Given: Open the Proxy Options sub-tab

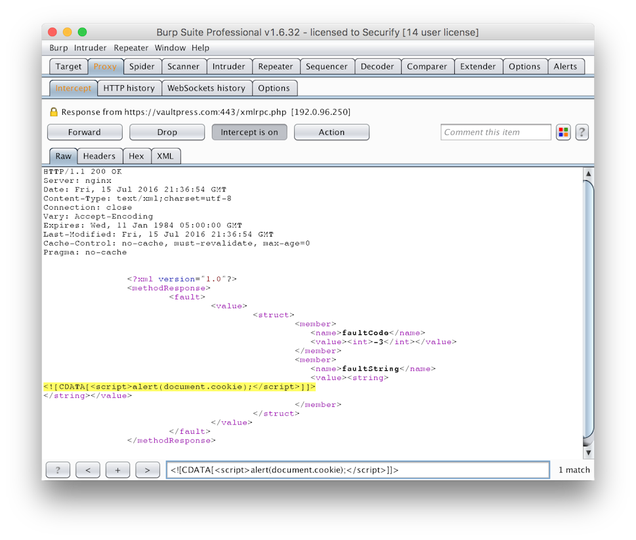Looking at the screenshot, I should click(274, 88).
